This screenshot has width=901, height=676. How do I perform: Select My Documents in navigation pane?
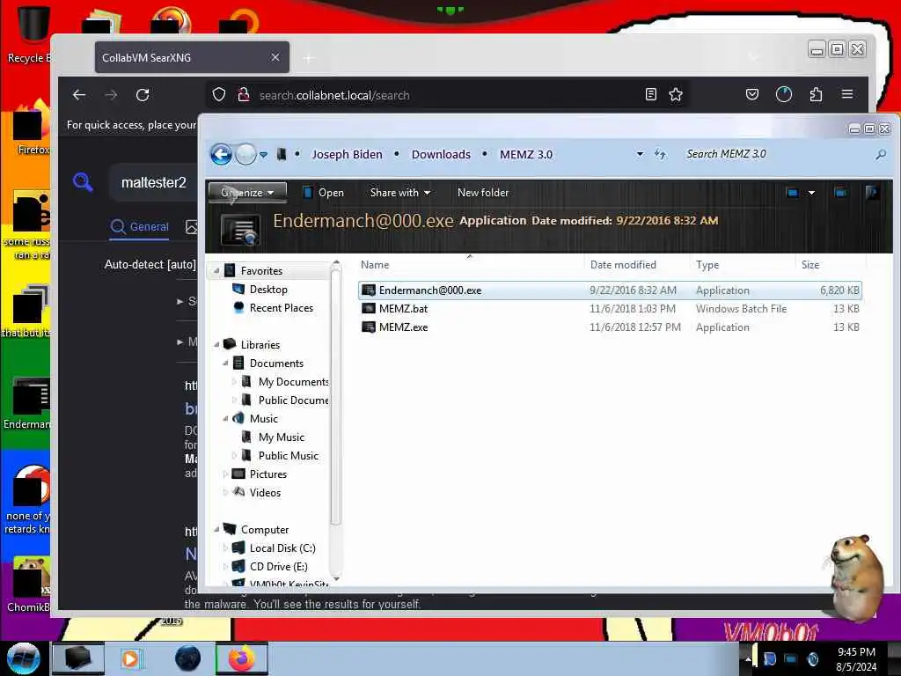click(x=293, y=382)
